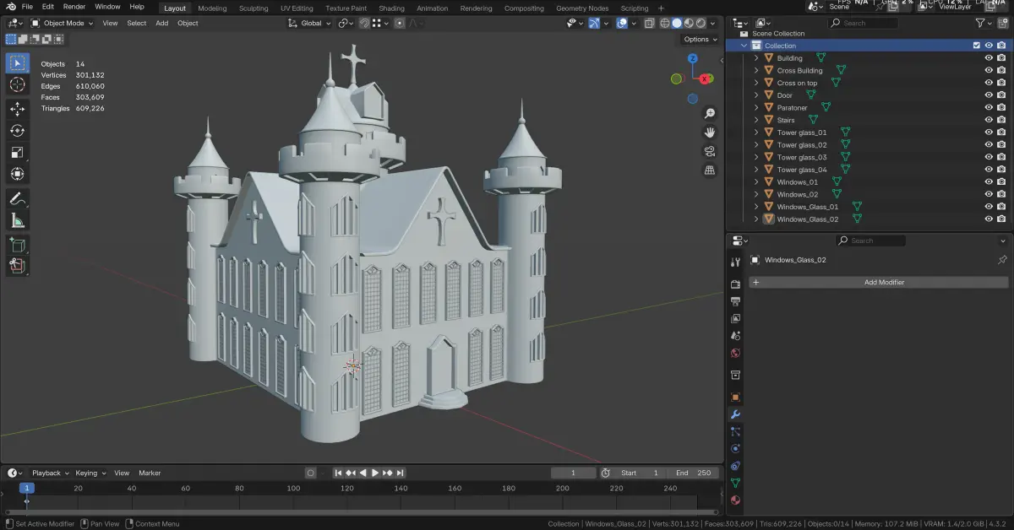The height and width of the screenshot is (530, 1014).
Task: Choose the Cursor tool
Action: (x=18, y=85)
